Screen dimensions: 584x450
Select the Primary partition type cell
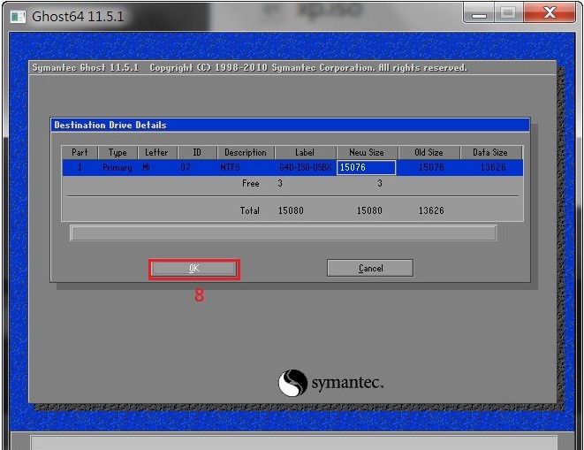click(117, 168)
